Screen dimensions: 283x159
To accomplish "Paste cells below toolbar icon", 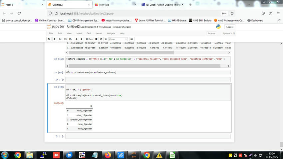I will pos(70,39).
